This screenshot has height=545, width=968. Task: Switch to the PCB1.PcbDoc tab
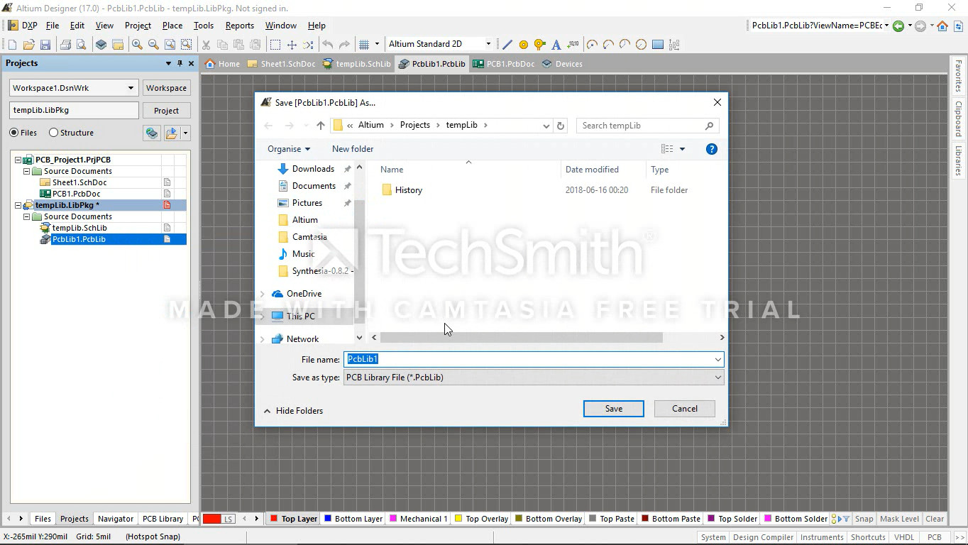pyautogui.click(x=504, y=64)
